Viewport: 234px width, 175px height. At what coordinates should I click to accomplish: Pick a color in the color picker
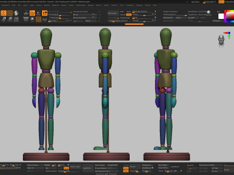click(229, 16)
